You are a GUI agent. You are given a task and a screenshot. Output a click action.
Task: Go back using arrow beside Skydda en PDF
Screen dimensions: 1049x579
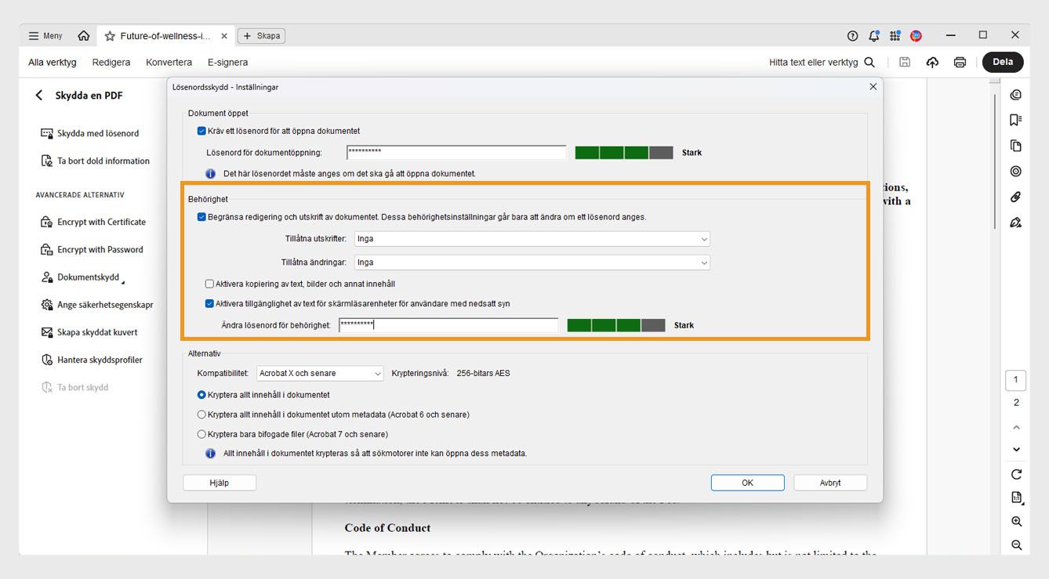point(39,96)
